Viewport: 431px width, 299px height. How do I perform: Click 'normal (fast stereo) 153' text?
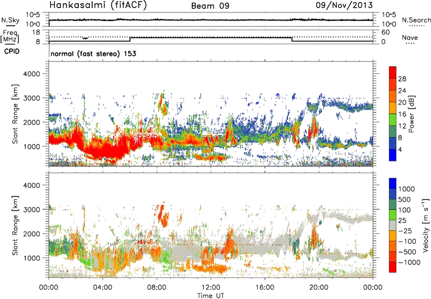pyautogui.click(x=93, y=53)
